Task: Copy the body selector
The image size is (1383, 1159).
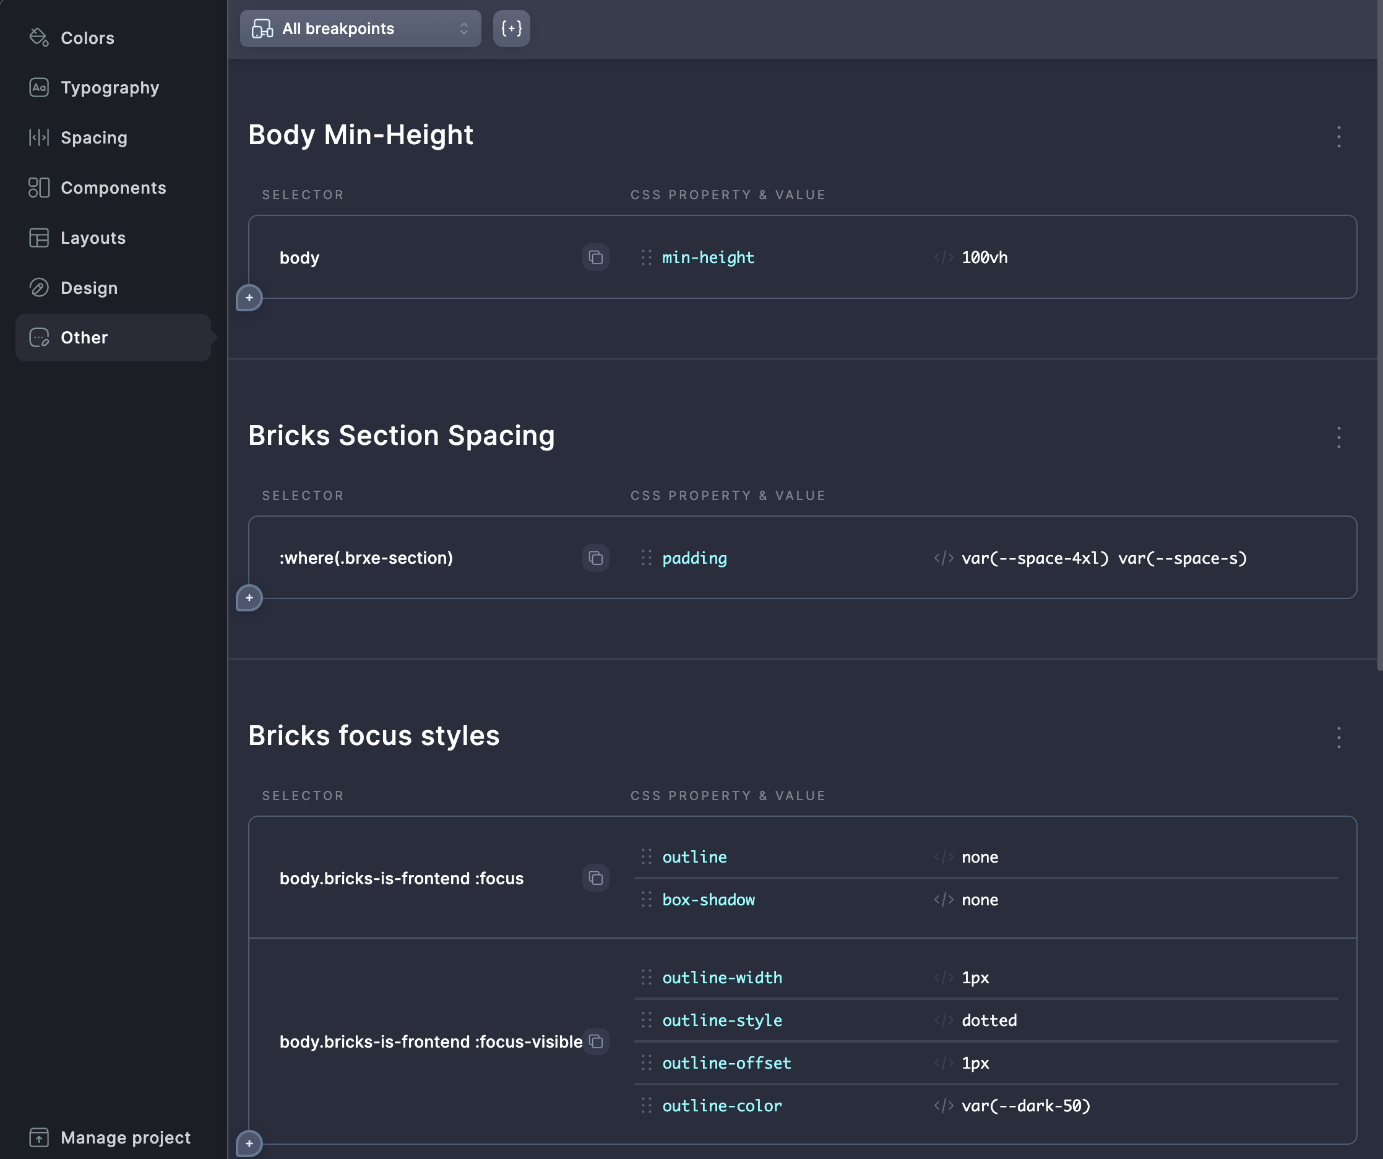Action: [595, 257]
